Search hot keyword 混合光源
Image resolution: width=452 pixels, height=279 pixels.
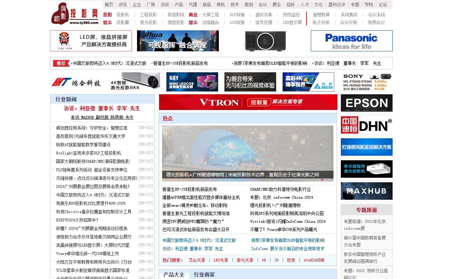click(x=196, y=260)
